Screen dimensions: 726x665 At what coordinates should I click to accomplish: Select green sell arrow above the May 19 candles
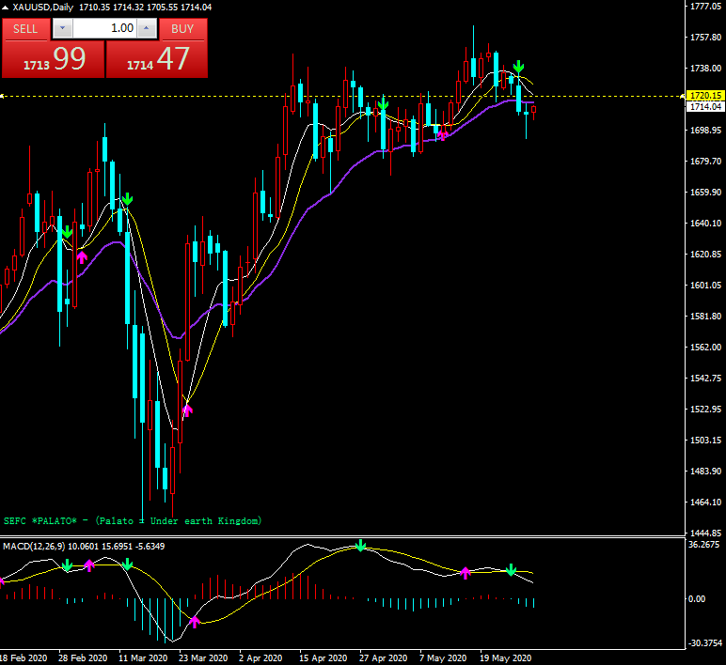point(518,67)
